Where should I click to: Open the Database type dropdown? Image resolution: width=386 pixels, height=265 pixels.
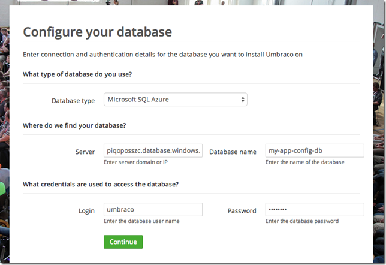click(x=176, y=100)
